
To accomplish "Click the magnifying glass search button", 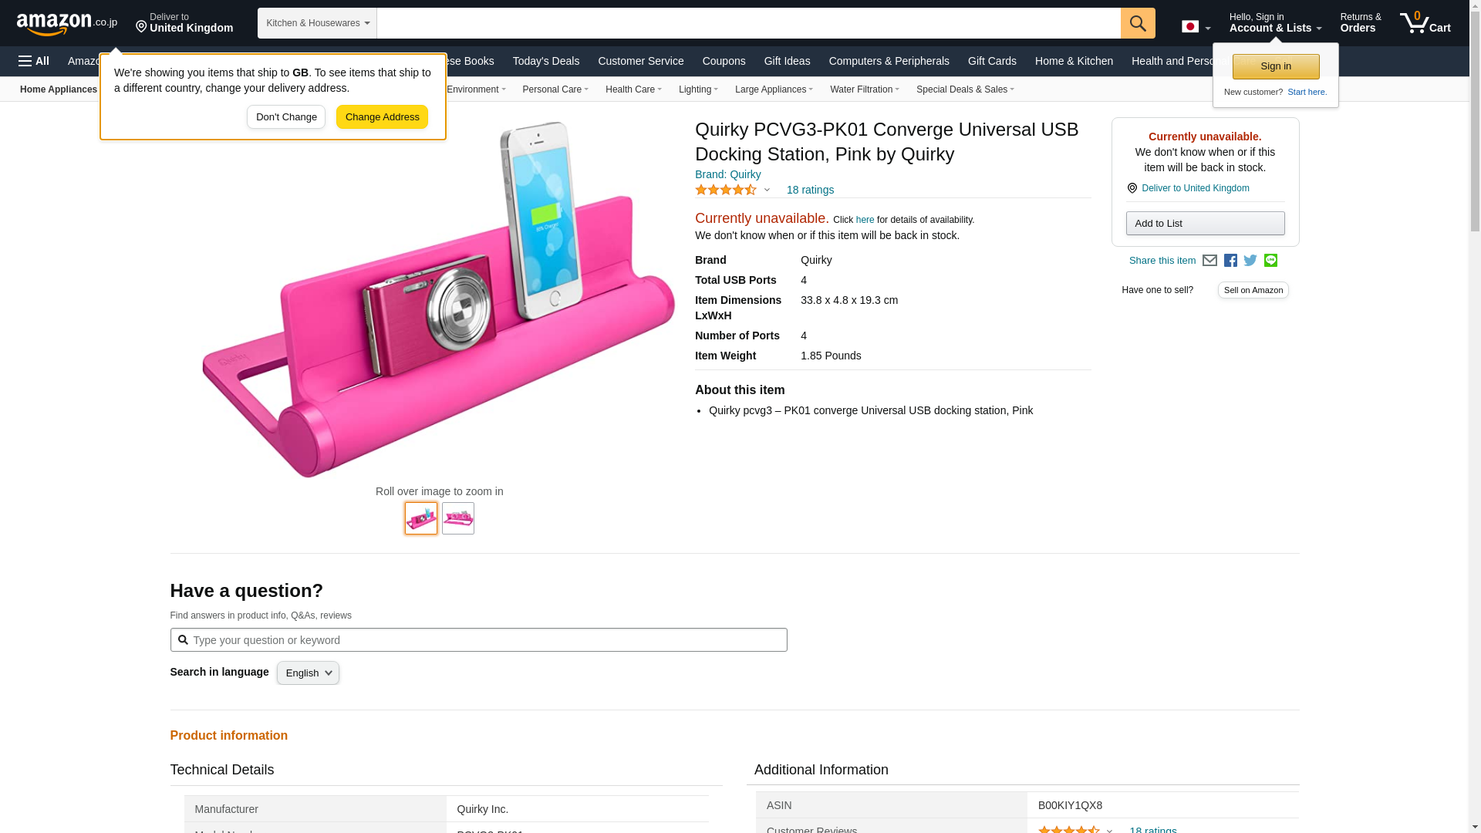I will pos(1137,23).
